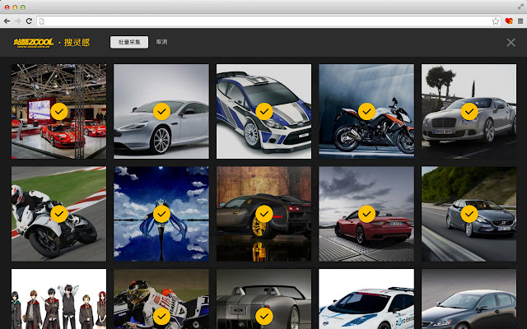Open the red heart extension icon
The height and width of the screenshot is (329, 527).
(x=509, y=21)
